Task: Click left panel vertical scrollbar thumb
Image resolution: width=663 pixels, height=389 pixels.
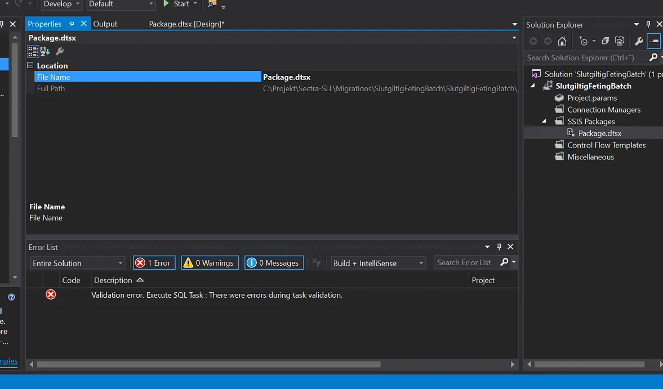Action: pos(15,90)
